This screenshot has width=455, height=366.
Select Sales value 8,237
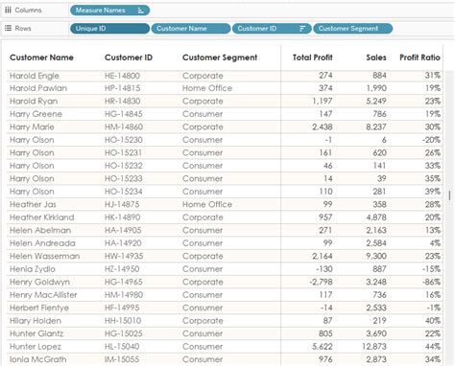click(376, 127)
